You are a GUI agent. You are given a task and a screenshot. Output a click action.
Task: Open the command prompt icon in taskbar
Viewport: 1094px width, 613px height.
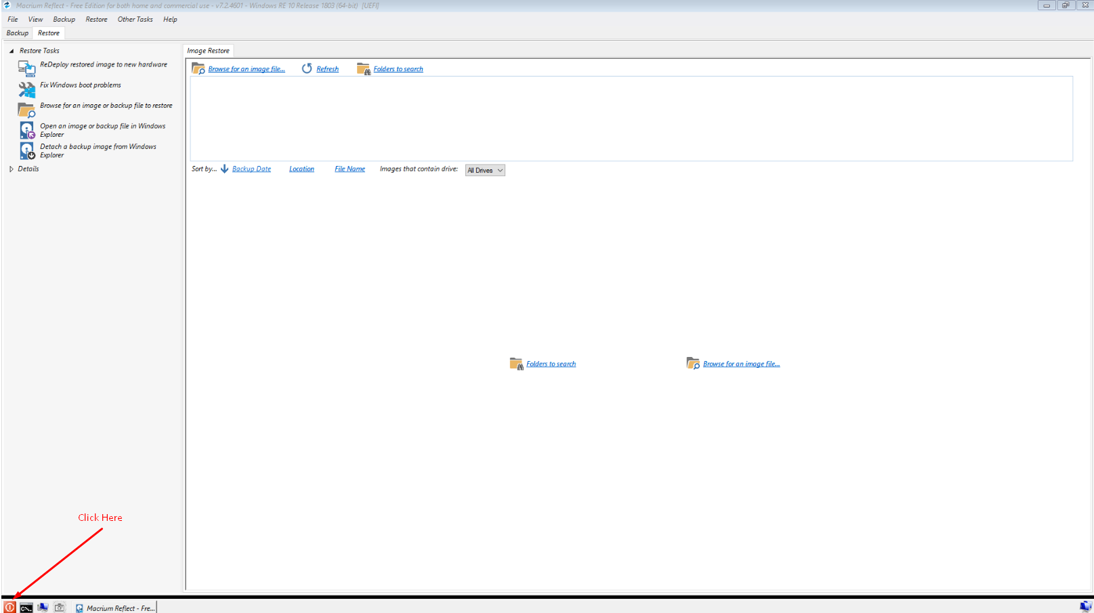(26, 608)
